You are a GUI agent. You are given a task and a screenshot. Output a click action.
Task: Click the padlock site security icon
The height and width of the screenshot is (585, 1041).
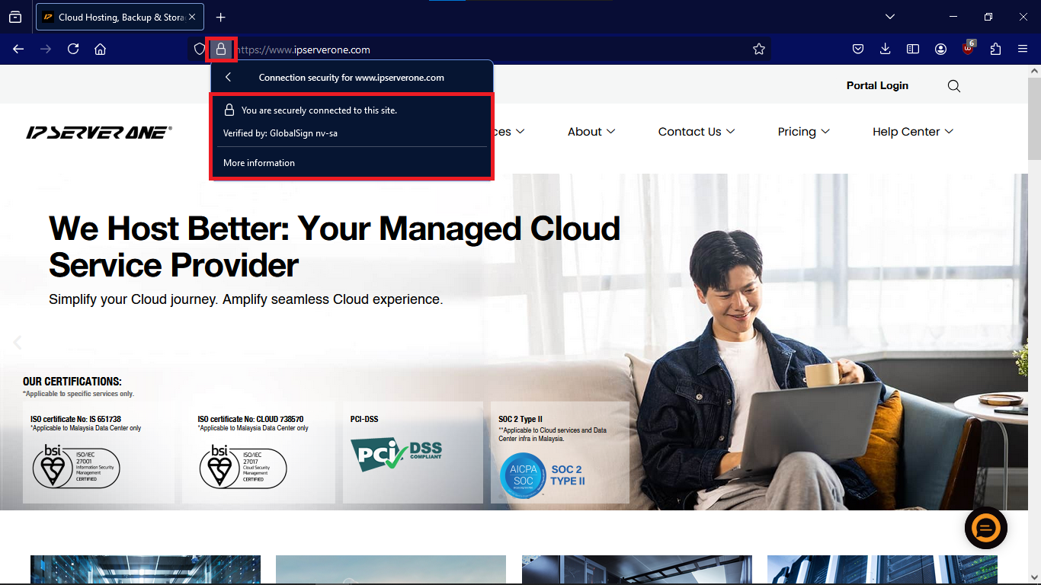221,50
